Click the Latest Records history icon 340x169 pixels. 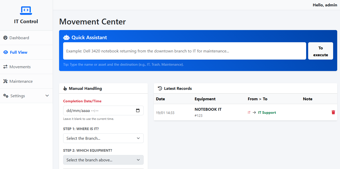click(x=160, y=88)
